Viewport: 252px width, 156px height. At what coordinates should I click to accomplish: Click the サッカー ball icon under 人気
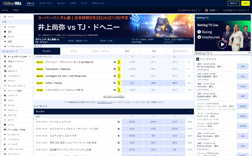[5, 27]
